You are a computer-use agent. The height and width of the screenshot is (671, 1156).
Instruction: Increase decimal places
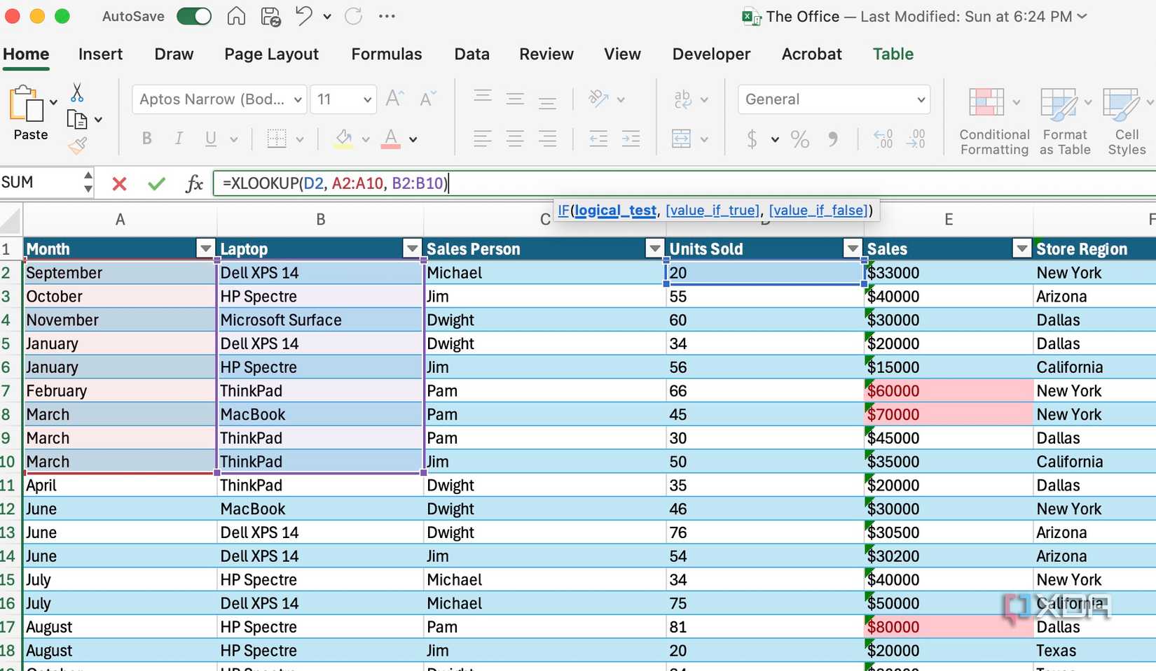coord(882,139)
